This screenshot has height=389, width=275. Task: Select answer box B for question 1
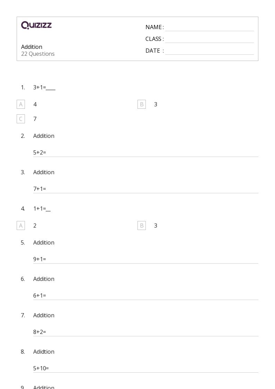pos(142,104)
